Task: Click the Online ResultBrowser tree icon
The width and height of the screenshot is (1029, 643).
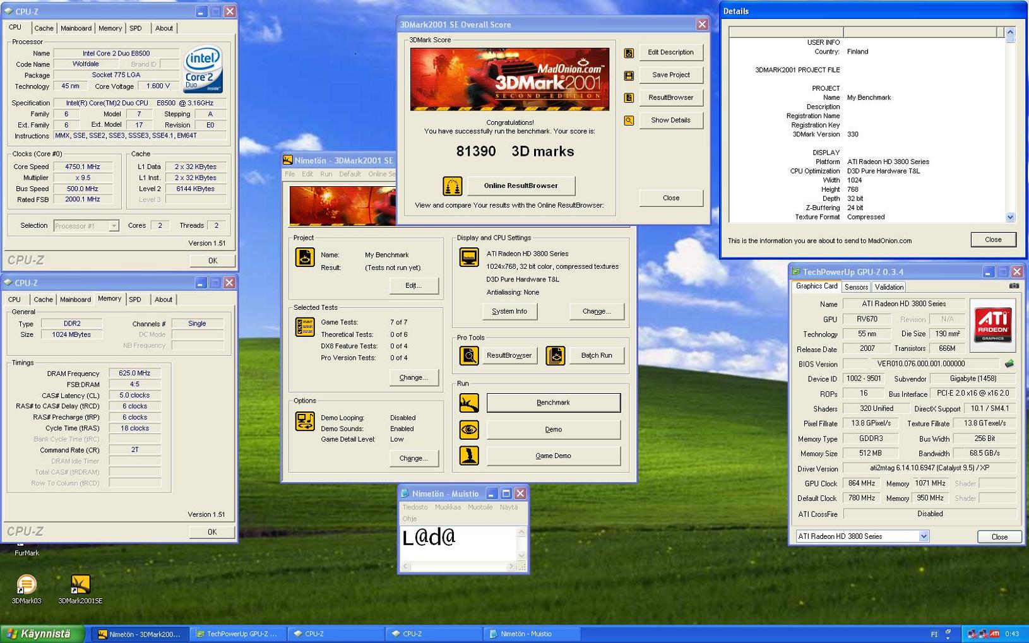Action: tap(452, 186)
